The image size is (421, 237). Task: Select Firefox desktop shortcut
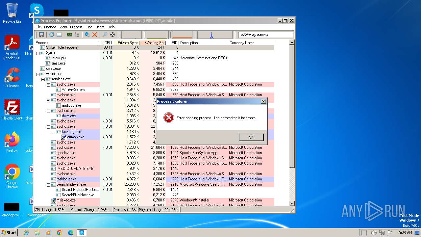point(12,142)
